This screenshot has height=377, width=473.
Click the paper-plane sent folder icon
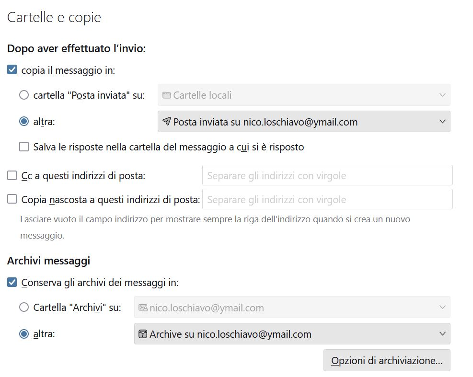(167, 122)
